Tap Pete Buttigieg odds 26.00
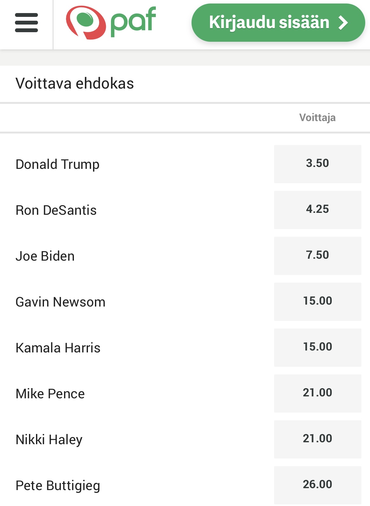The height and width of the screenshot is (506, 370). [x=317, y=485]
